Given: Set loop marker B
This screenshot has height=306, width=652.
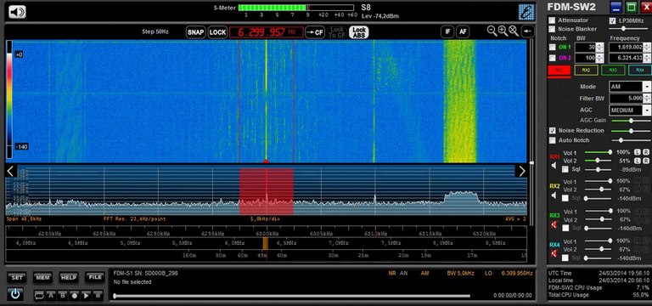Looking at the screenshot, I should (63, 295).
